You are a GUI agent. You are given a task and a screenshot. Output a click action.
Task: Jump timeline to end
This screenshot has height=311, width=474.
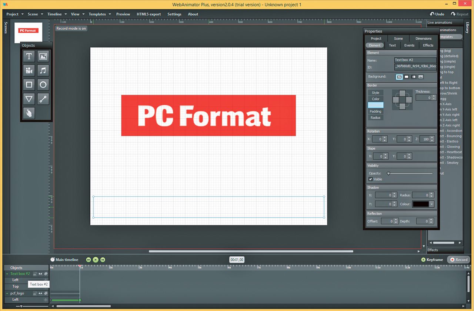coord(103,260)
